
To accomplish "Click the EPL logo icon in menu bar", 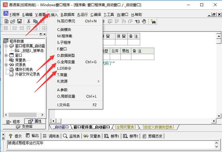I will point(6,13).
